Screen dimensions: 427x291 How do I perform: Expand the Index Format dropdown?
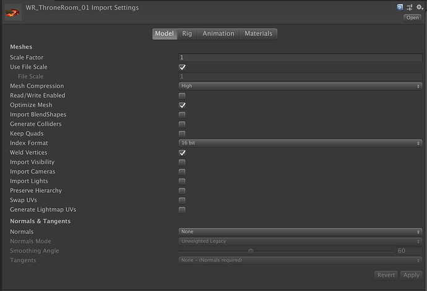pyautogui.click(x=300, y=143)
